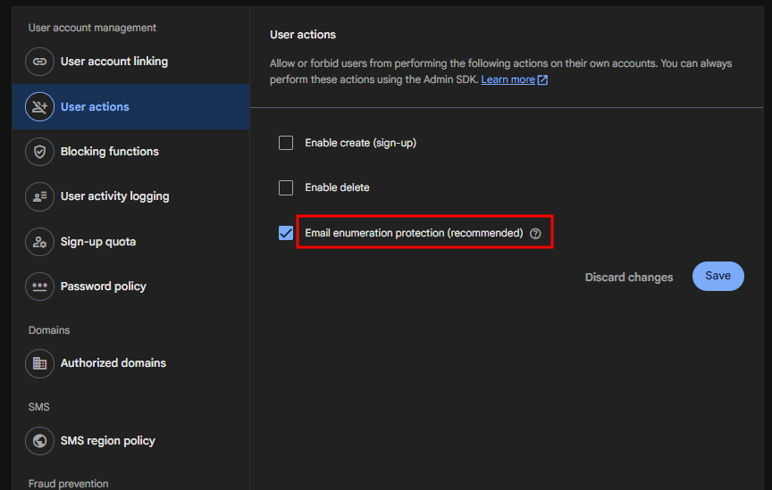Open Authorized domains settings
Viewport: 772px width, 490px height.
[131, 363]
